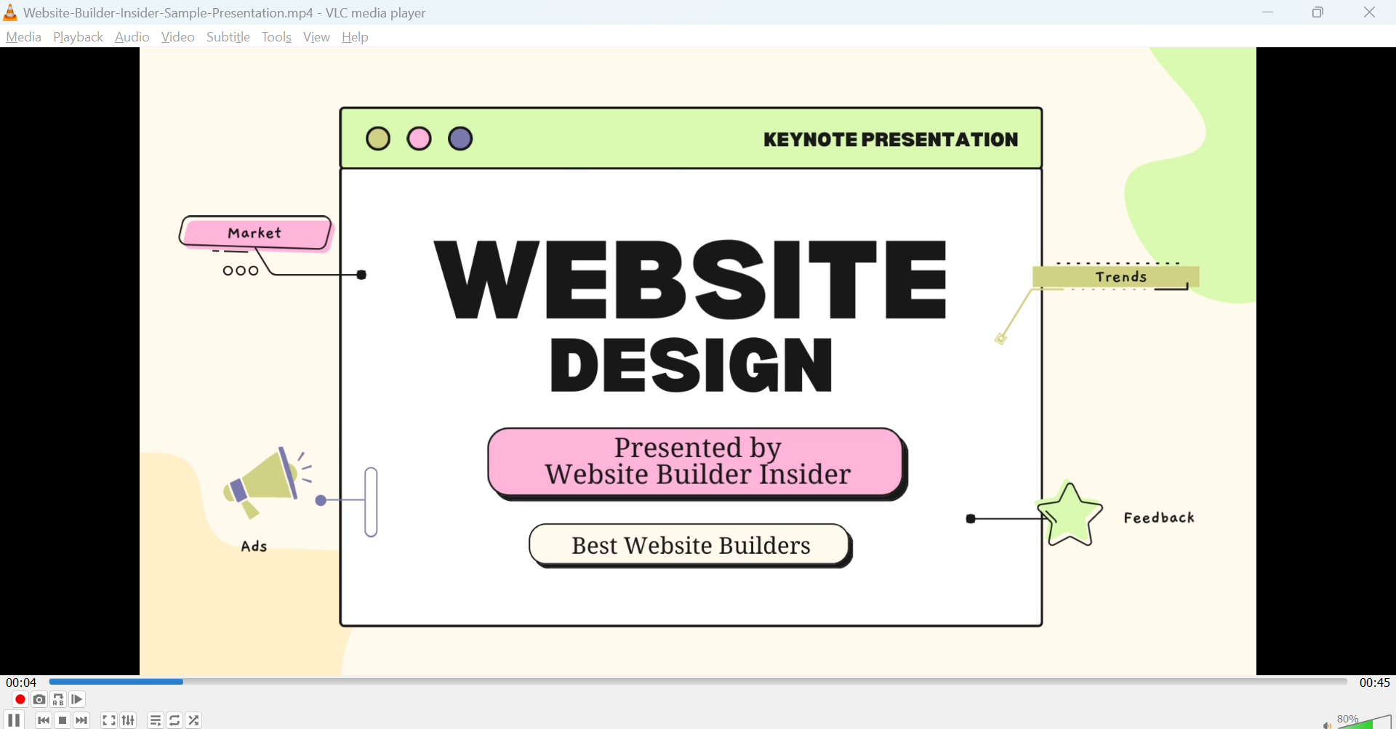
Task: Click the red Record button
Action: (20, 699)
